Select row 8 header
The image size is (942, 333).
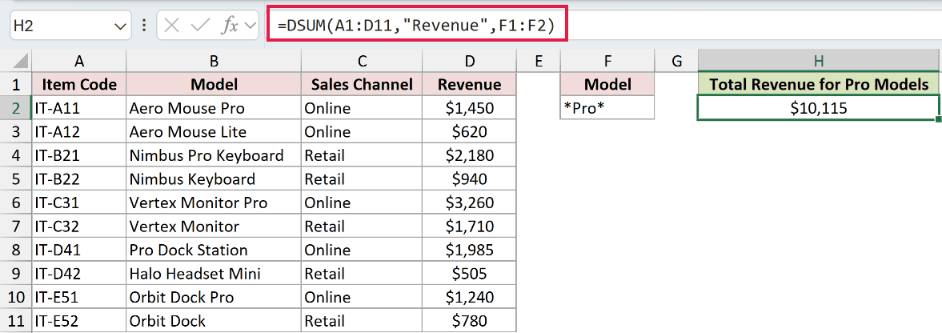pyautogui.click(x=16, y=250)
